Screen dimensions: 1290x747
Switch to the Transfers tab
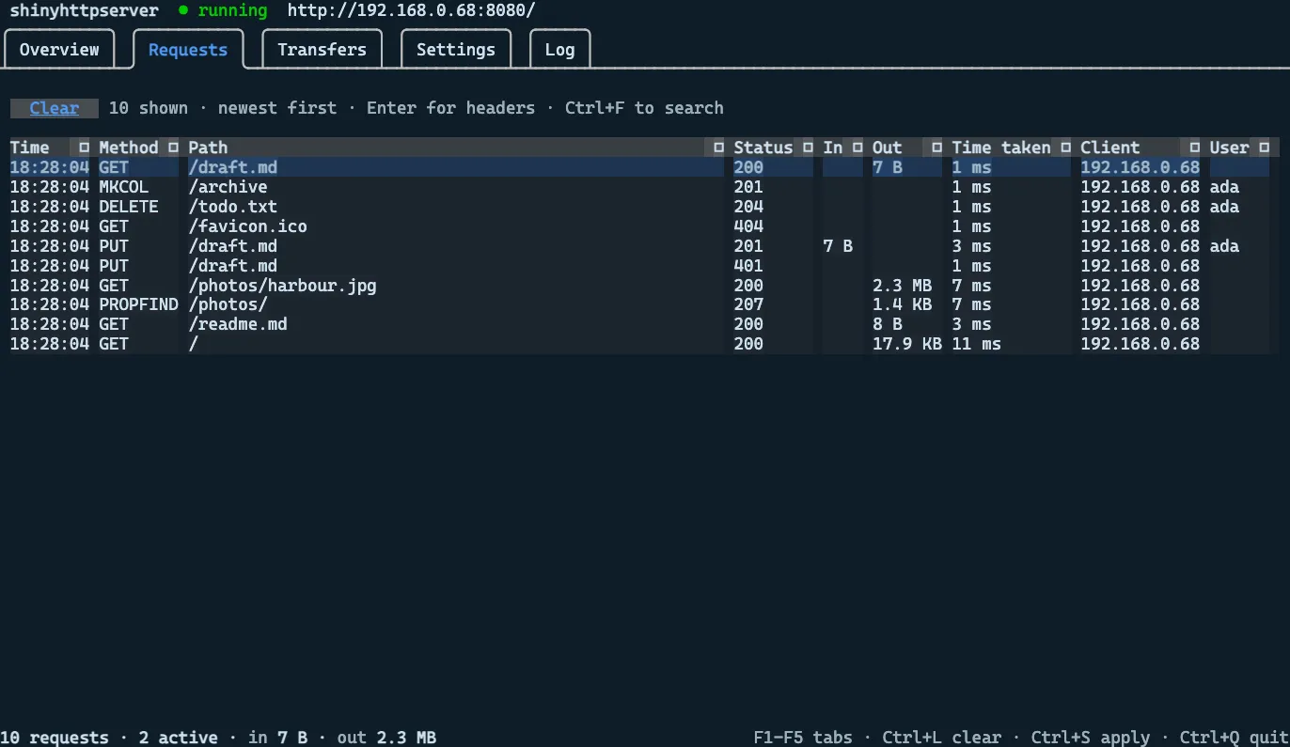pyautogui.click(x=322, y=50)
